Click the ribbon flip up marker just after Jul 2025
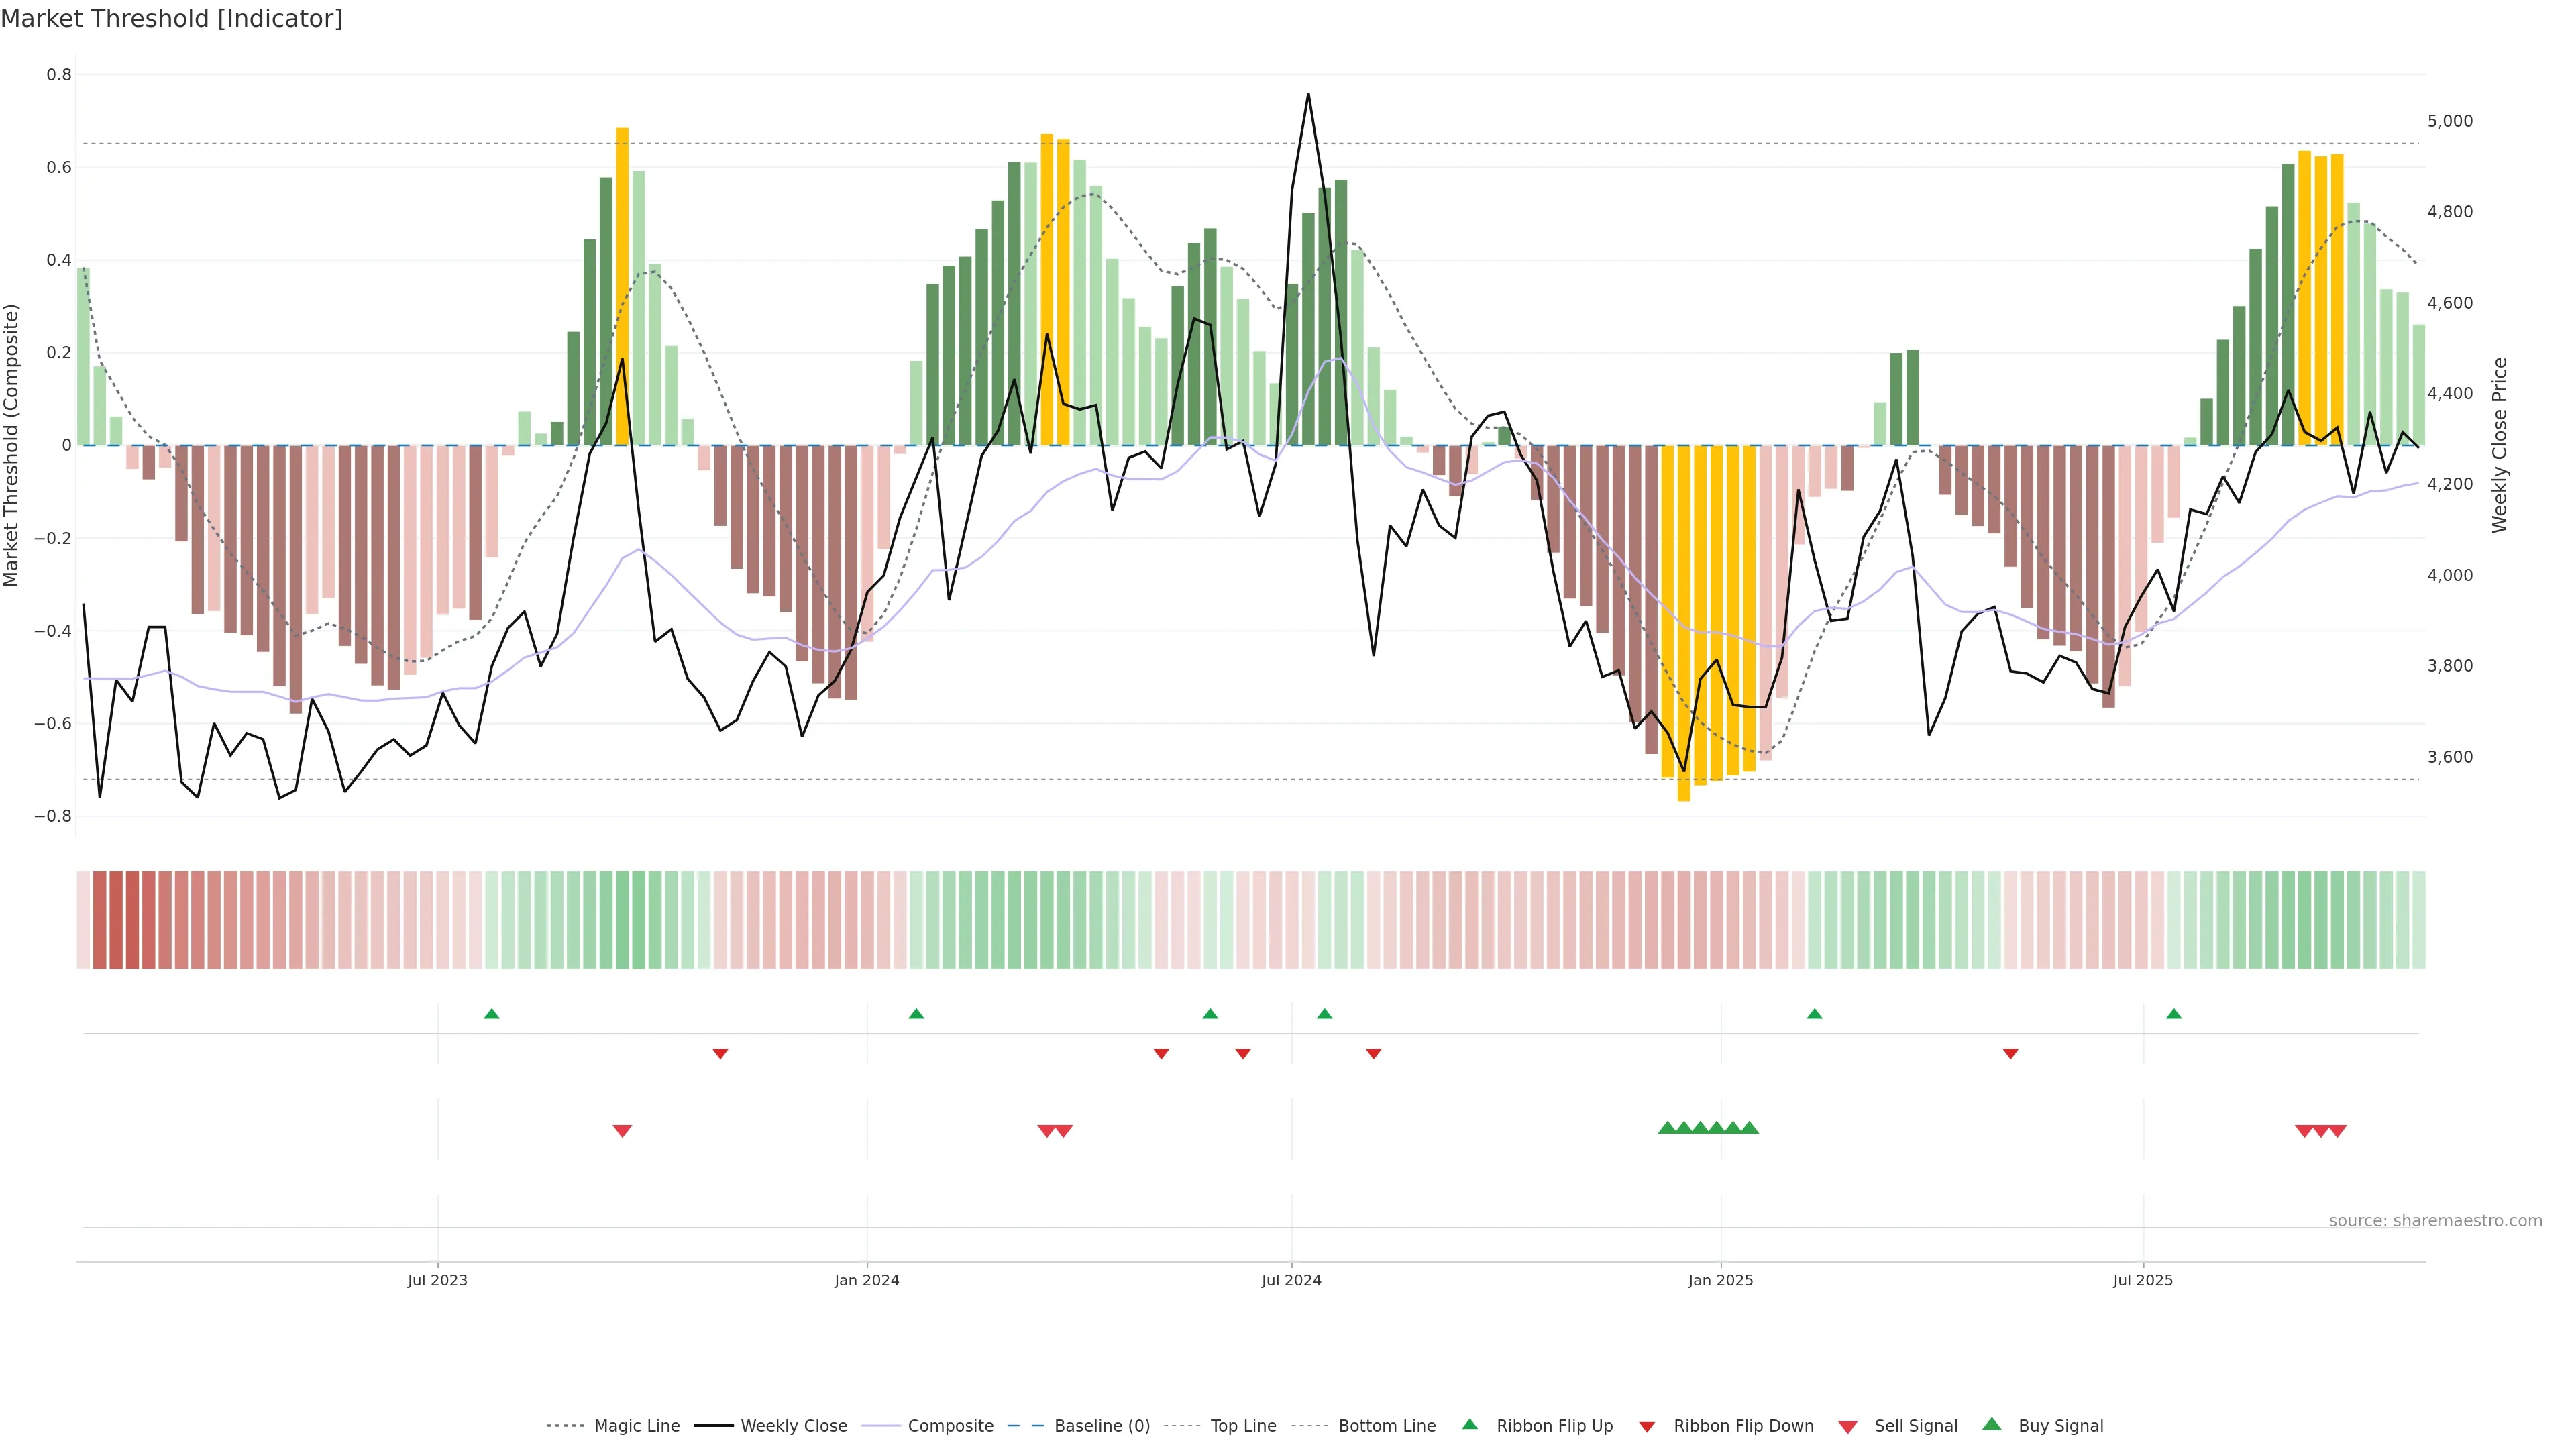2576x1449 pixels. tap(2174, 1014)
